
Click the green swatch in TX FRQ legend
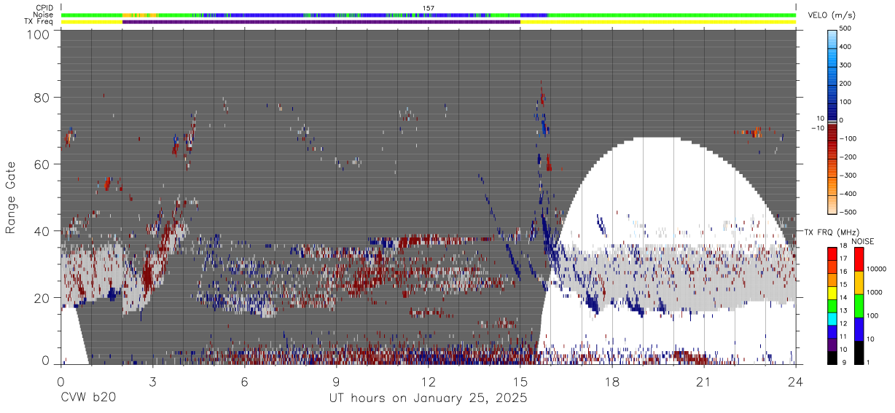coord(832,305)
